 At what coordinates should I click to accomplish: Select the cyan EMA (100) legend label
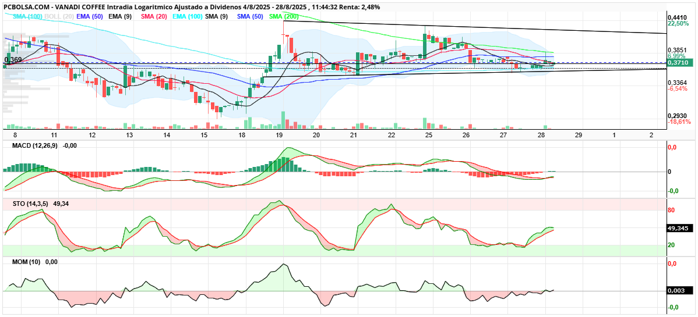coord(187,16)
